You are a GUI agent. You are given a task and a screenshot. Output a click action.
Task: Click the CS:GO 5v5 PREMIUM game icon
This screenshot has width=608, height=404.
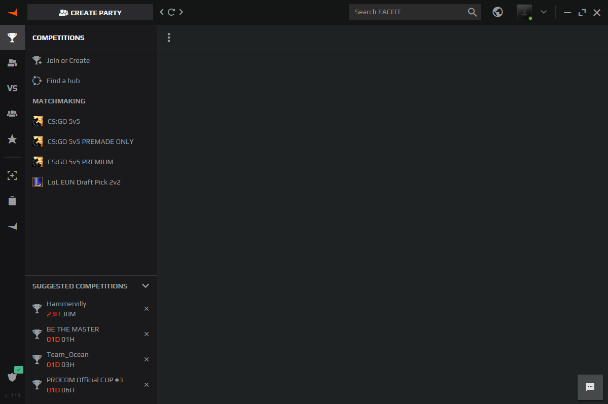point(38,162)
